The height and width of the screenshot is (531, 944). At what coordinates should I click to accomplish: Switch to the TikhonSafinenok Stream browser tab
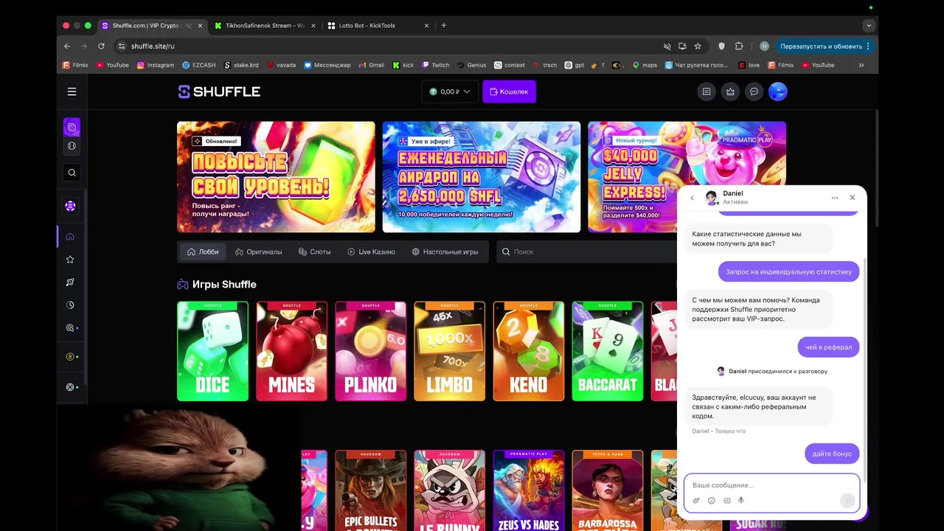click(x=264, y=25)
